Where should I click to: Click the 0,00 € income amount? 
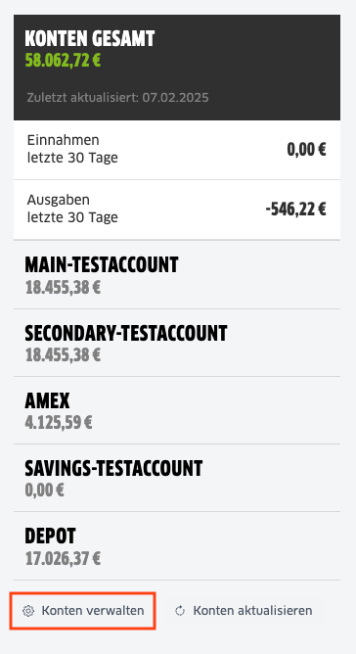click(x=306, y=150)
